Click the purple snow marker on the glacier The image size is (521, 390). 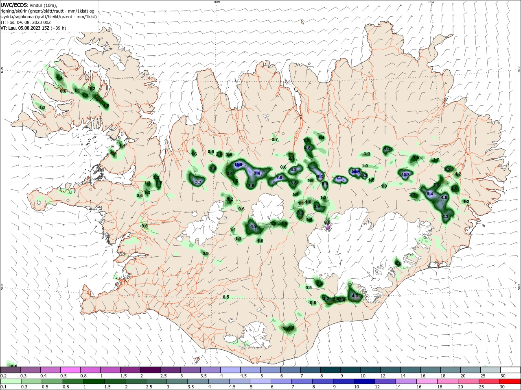coord(328,227)
